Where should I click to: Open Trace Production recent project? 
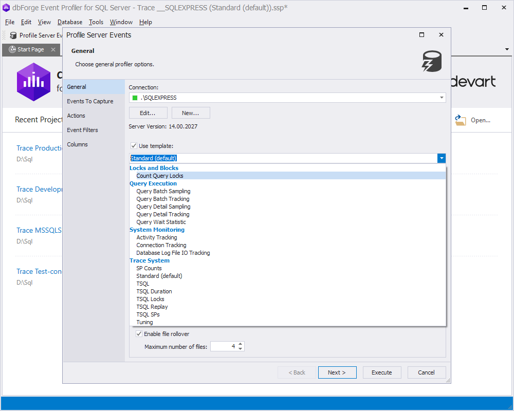[40, 148]
